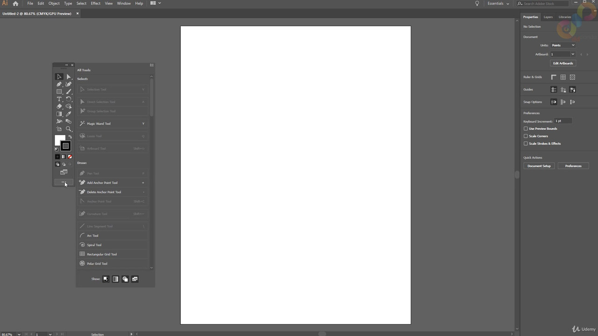Toggle Show Rulers icon
Screen dimensions: 598x336
554,77
